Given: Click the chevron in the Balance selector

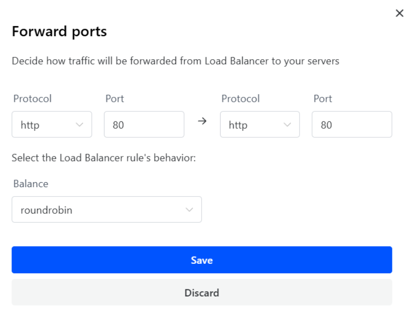Looking at the screenshot, I should 189,210.
